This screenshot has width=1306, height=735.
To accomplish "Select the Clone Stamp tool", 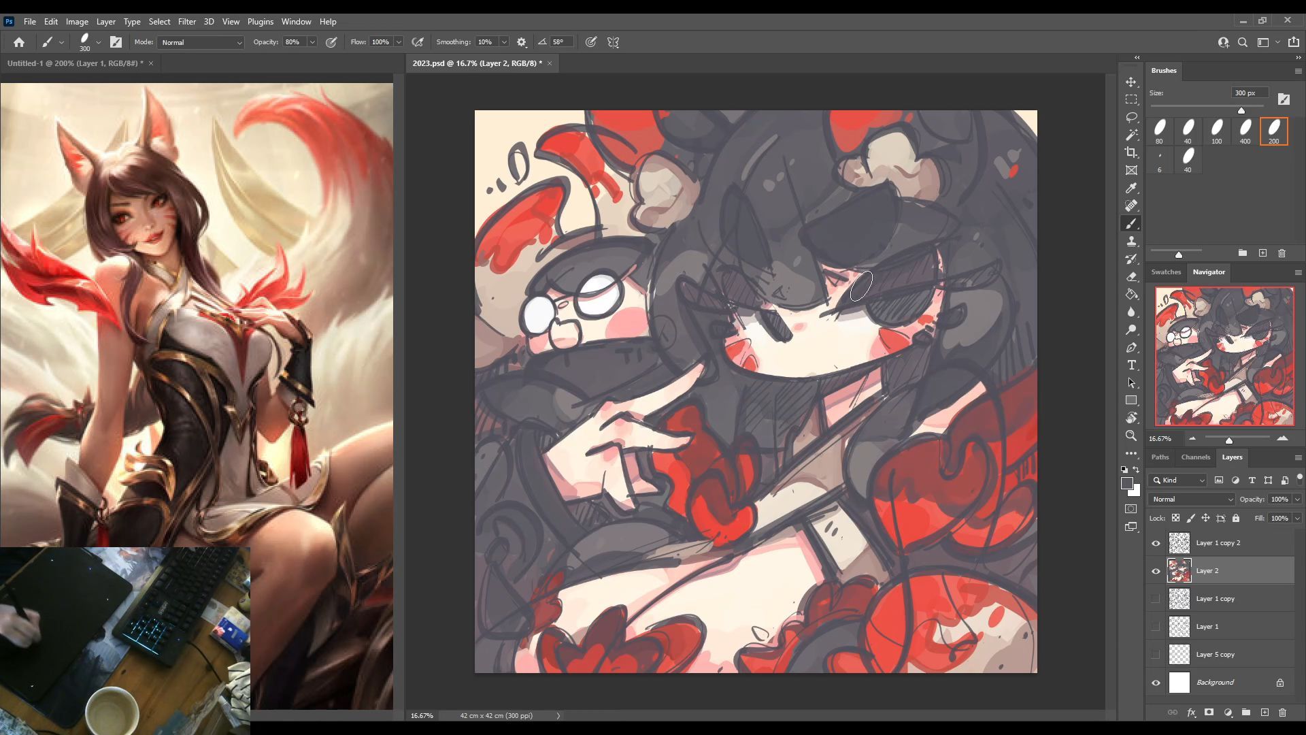I will pyautogui.click(x=1131, y=241).
